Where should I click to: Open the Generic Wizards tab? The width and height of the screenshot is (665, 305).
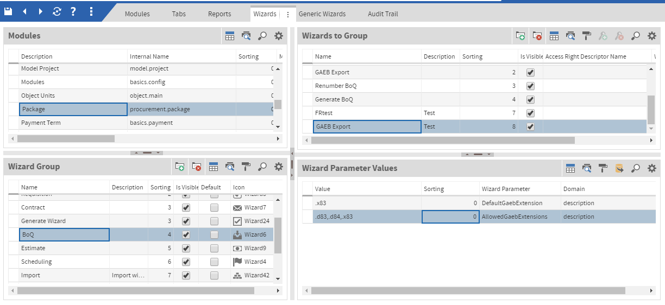(322, 14)
